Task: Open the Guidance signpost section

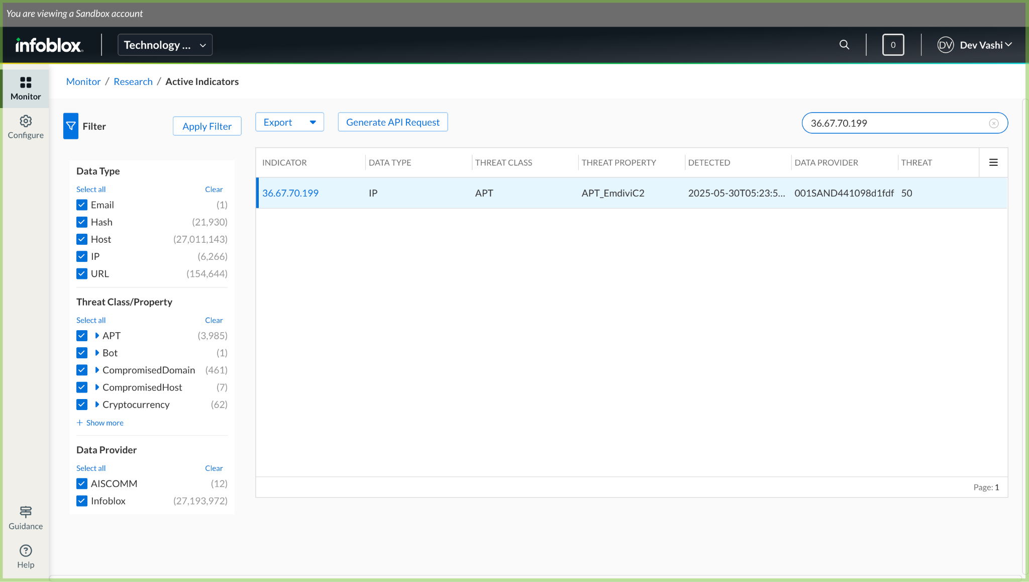Action: click(26, 518)
